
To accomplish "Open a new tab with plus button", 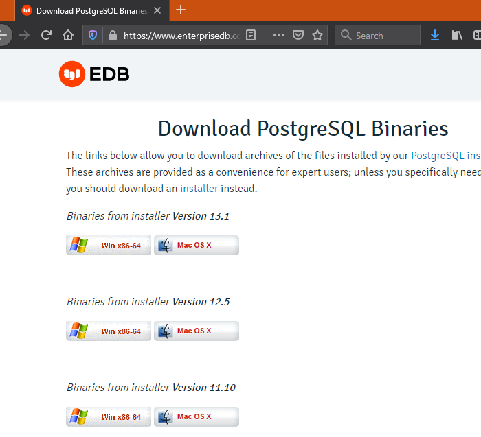I will (181, 10).
